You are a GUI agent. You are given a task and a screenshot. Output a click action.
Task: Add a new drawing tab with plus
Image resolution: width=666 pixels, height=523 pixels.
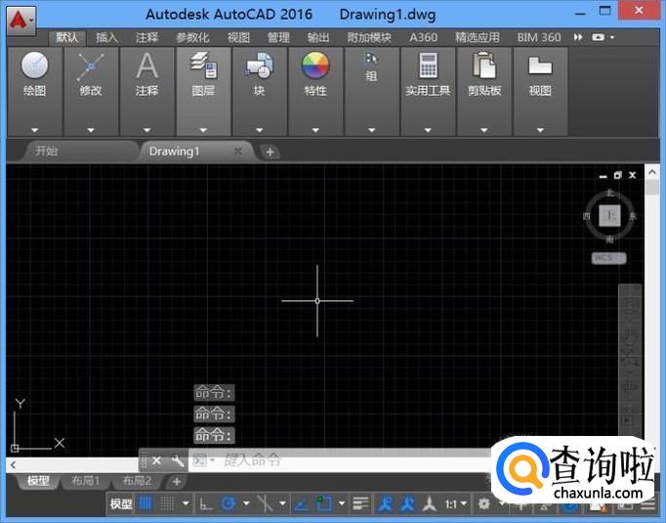tap(270, 152)
